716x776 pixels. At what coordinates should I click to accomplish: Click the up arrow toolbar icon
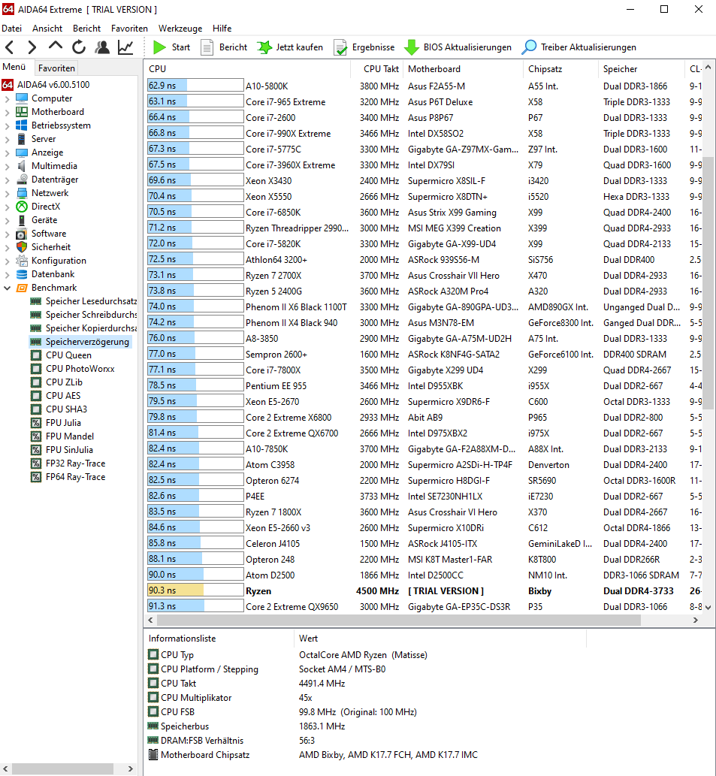(56, 46)
